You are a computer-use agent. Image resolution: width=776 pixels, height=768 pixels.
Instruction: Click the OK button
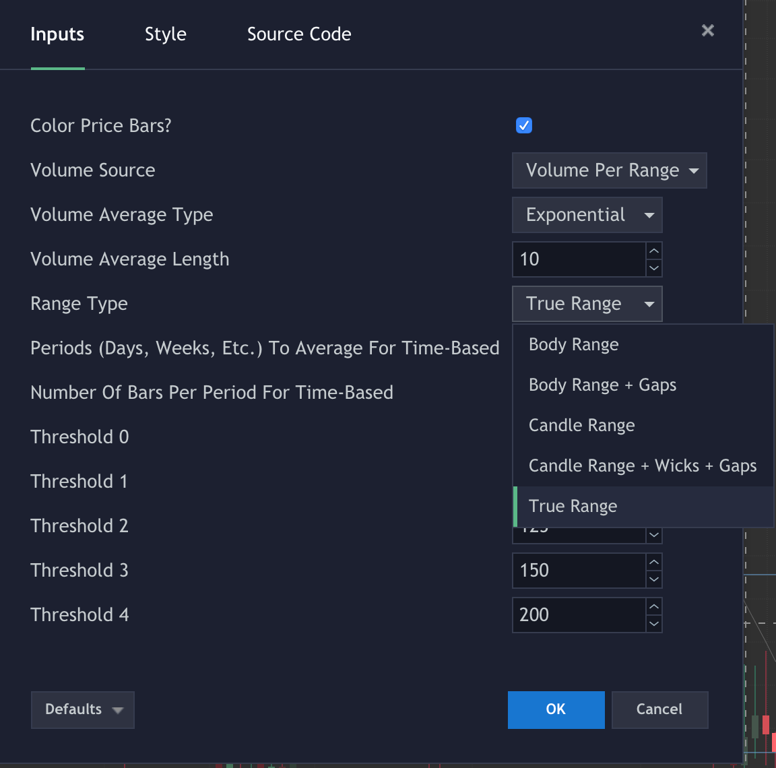pos(556,709)
